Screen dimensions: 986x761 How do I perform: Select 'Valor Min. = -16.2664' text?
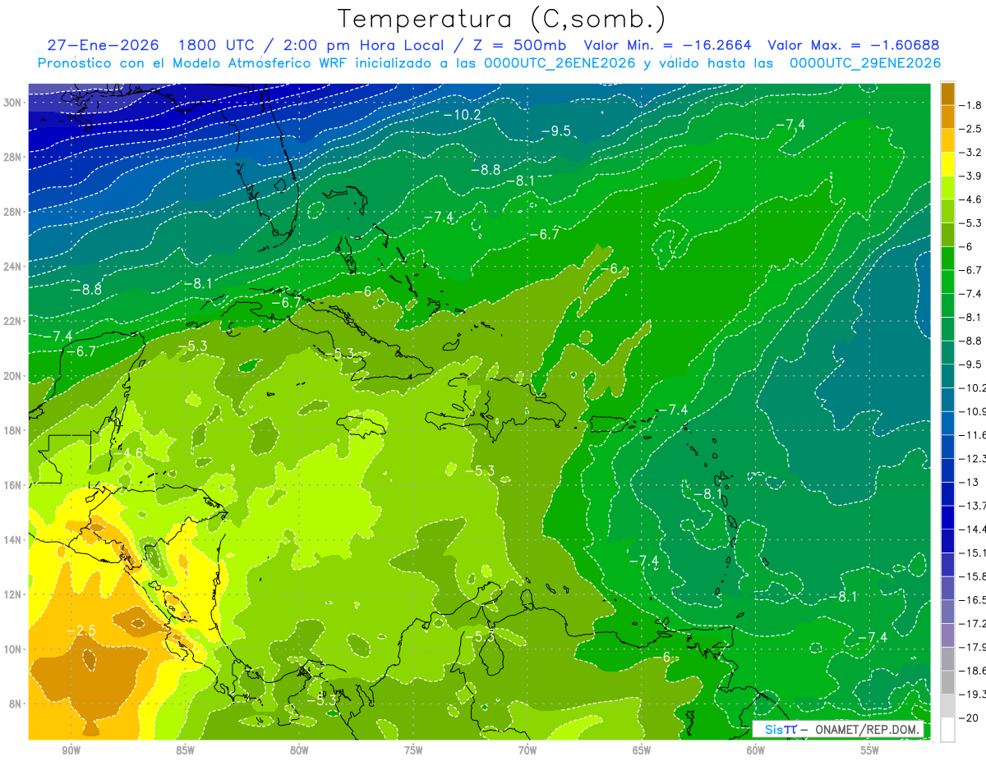(669, 45)
